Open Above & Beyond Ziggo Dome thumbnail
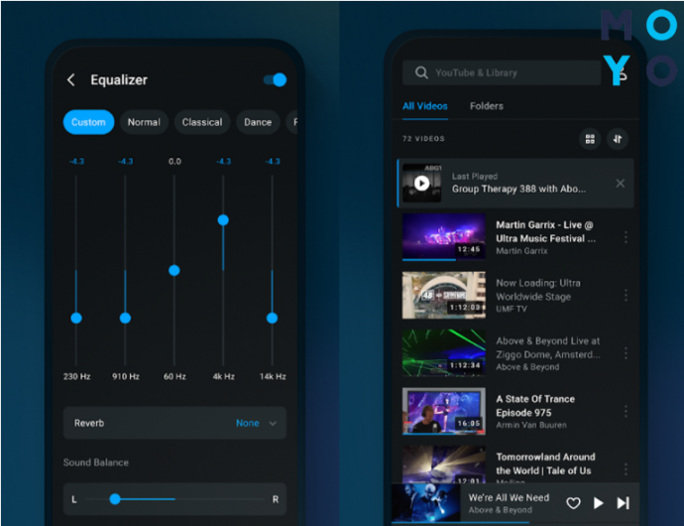The height and width of the screenshot is (526, 684). pyautogui.click(x=444, y=353)
